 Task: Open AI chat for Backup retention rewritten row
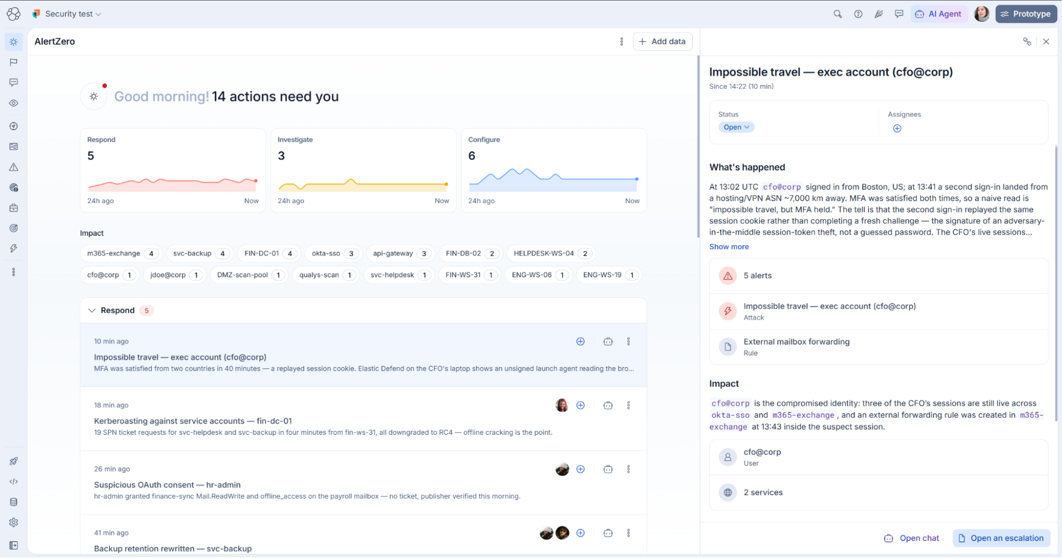[608, 533]
